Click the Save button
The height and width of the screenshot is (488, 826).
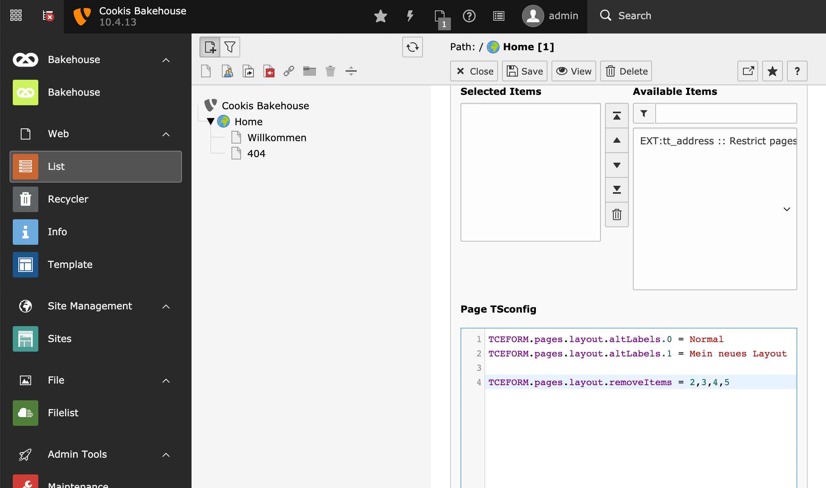point(524,71)
